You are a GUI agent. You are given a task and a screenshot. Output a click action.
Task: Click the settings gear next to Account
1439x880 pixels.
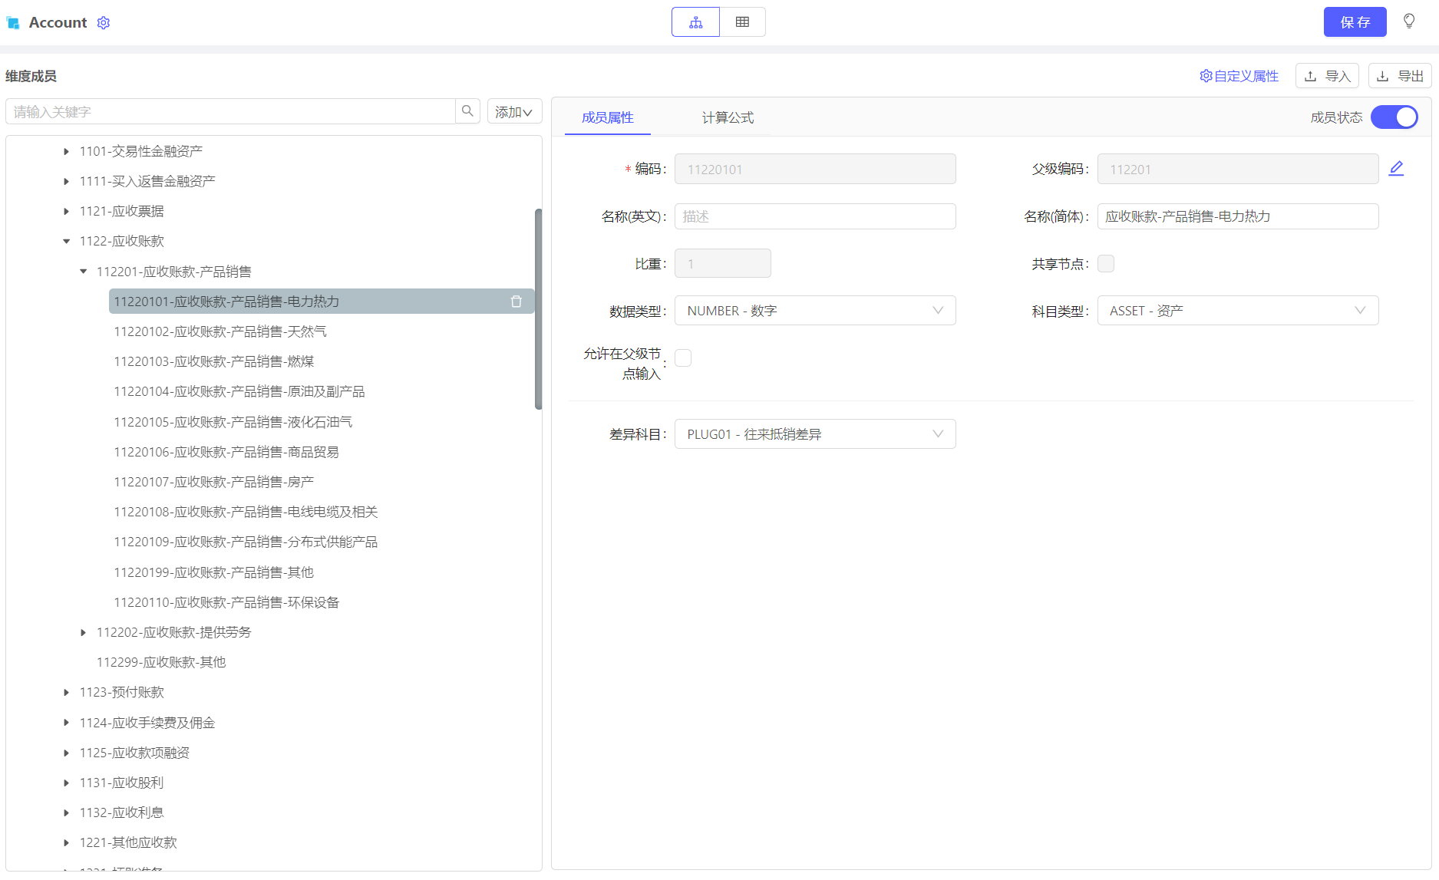[x=104, y=23]
